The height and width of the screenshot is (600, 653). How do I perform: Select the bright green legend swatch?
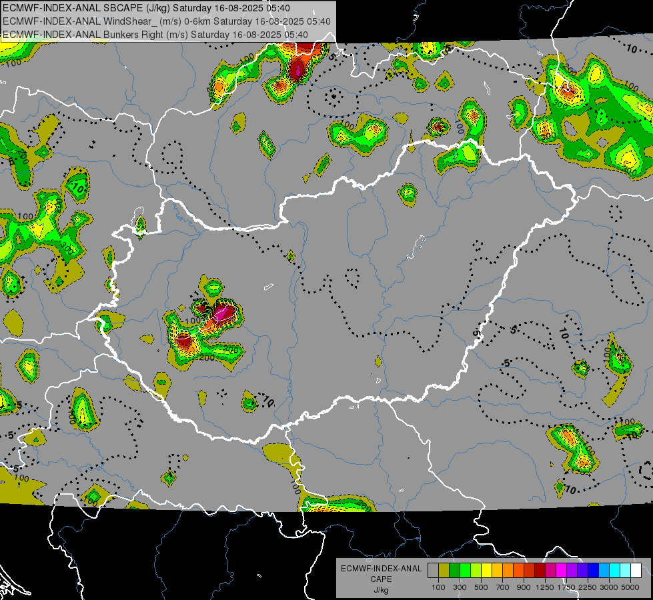(465, 570)
